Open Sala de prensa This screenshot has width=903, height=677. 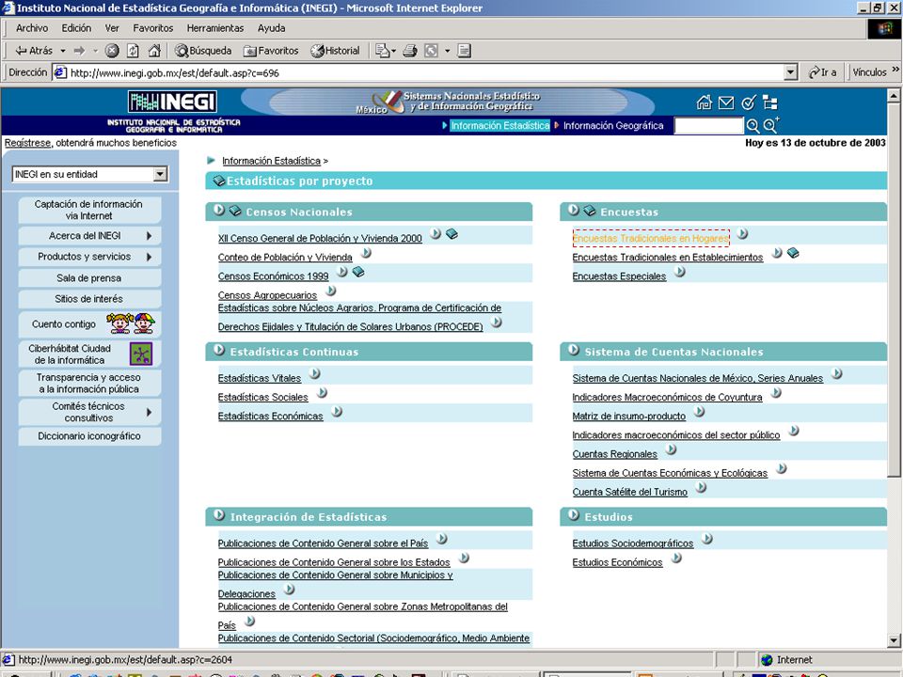click(x=88, y=278)
